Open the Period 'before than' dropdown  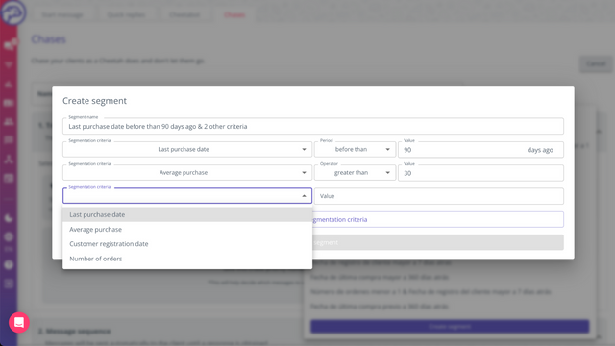pos(355,150)
